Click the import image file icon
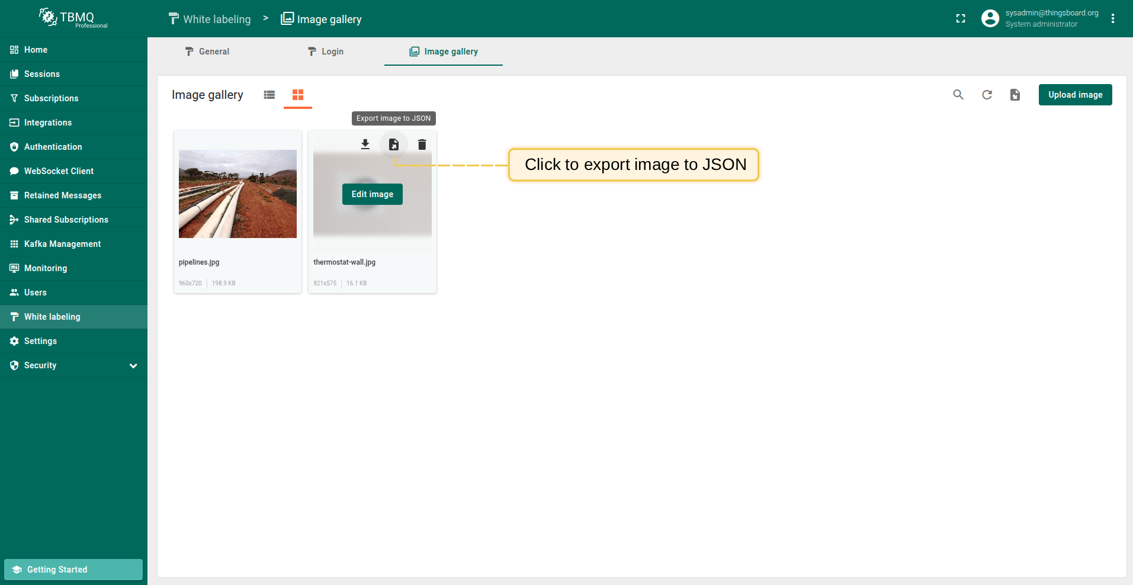The height and width of the screenshot is (585, 1133). click(x=1015, y=95)
